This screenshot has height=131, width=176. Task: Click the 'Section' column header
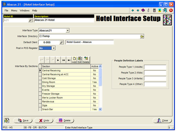click(x=66, y=66)
